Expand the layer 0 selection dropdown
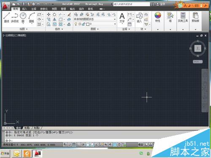211x158 pixels. click(x=95, y=24)
